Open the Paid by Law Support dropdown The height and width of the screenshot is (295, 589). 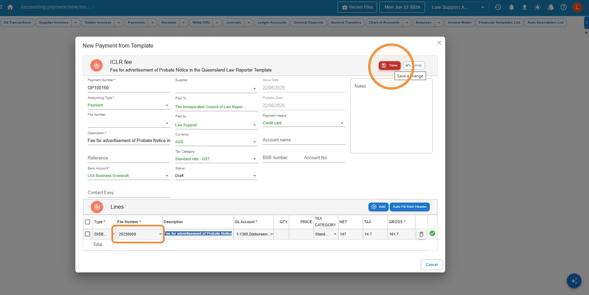tap(254, 125)
